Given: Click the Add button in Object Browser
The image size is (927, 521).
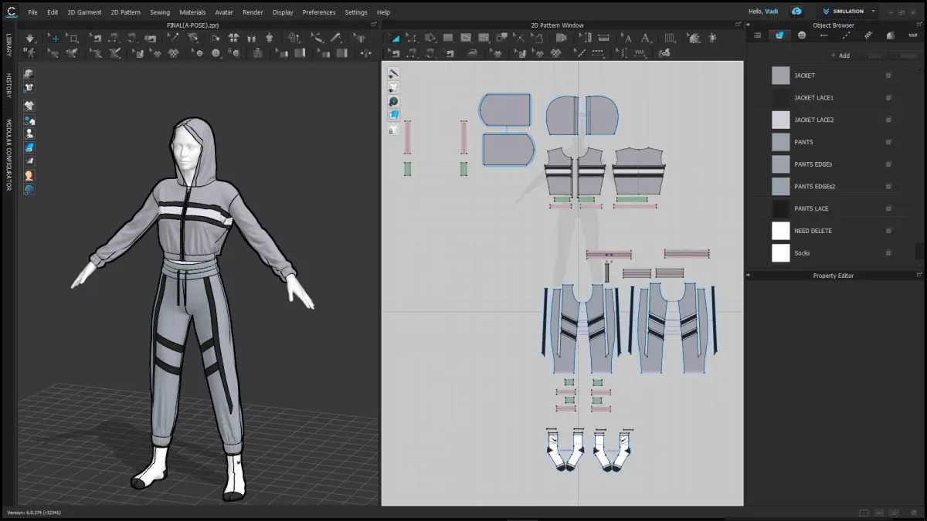Looking at the screenshot, I should [840, 56].
